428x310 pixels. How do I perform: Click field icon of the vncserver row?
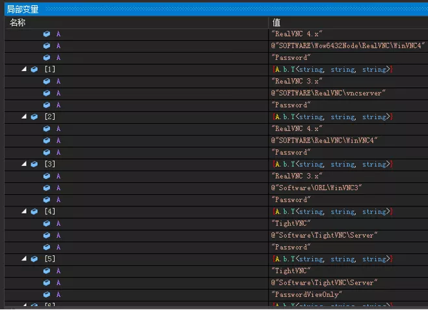click(47, 93)
